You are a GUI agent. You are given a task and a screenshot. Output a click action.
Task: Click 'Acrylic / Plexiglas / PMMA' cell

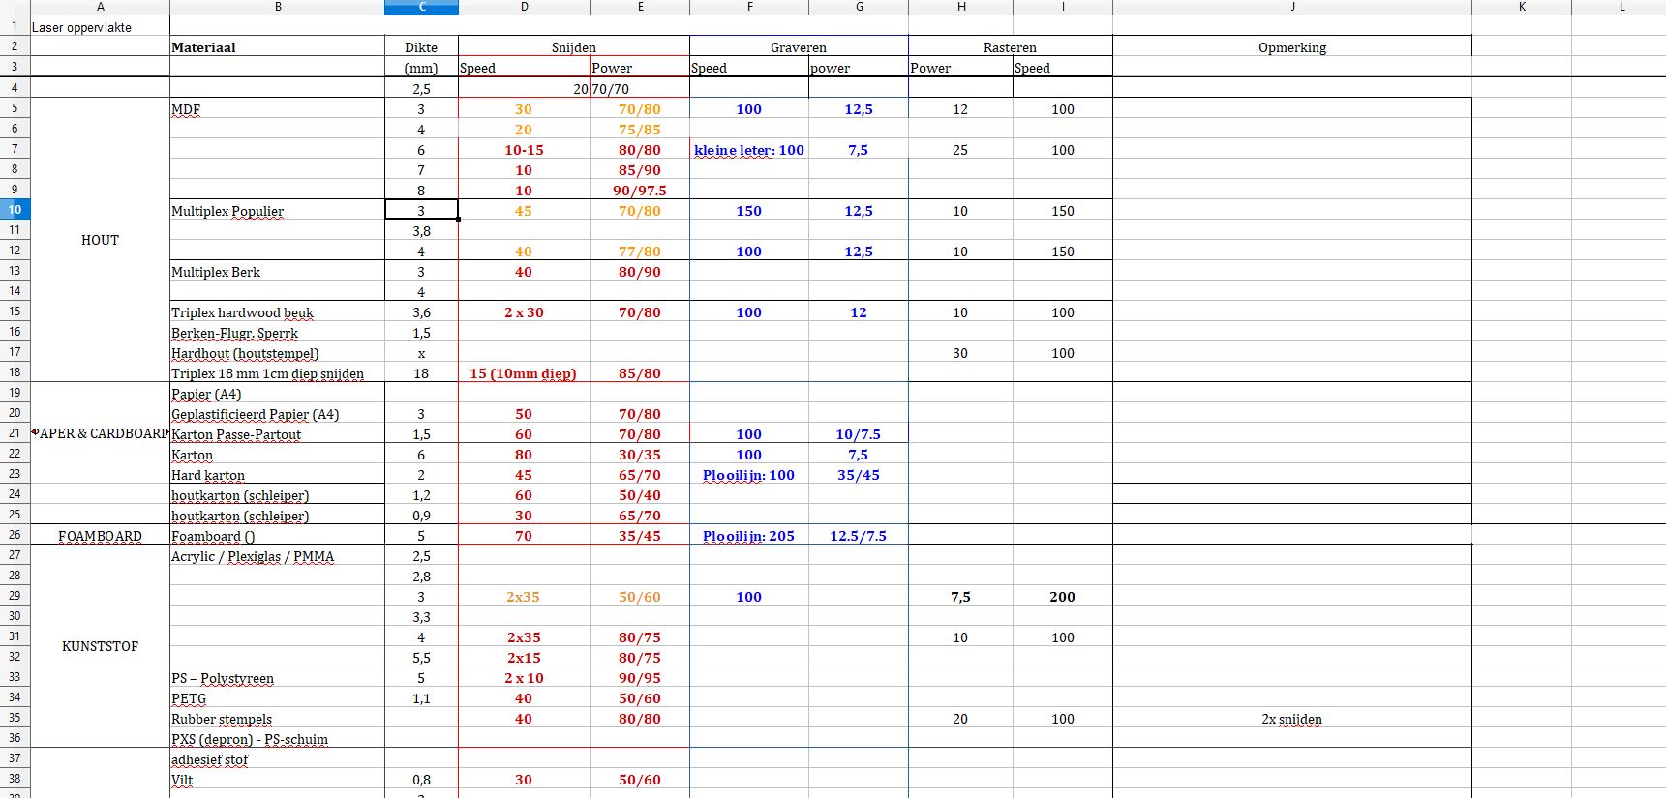coord(278,556)
